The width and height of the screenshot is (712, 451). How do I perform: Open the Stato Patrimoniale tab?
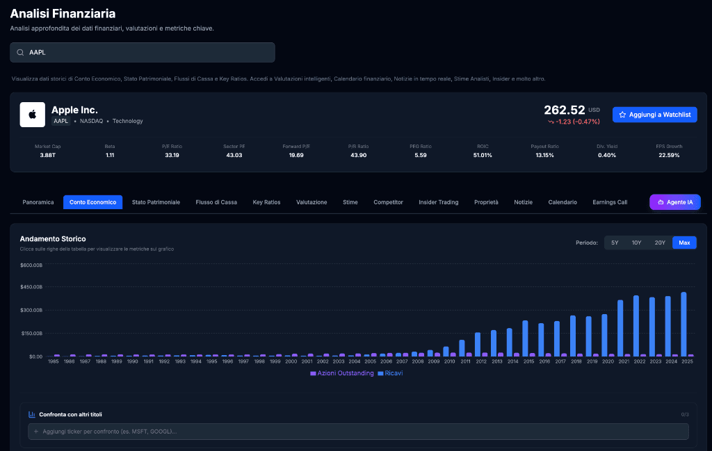pos(156,202)
